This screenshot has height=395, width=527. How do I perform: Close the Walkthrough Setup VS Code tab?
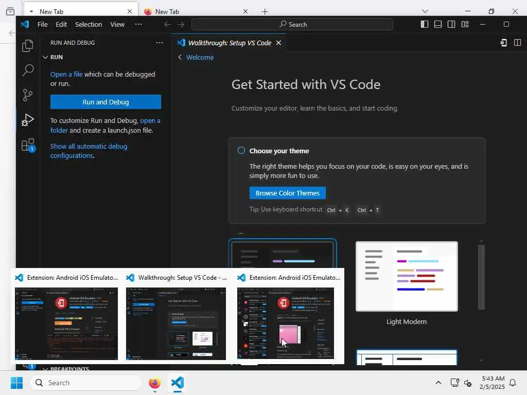pyautogui.click(x=278, y=43)
